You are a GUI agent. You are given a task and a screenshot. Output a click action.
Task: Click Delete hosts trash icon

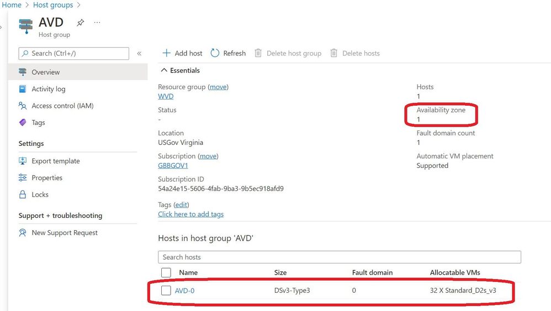click(x=333, y=53)
